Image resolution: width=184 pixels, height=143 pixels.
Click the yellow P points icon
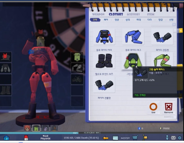[161, 128]
